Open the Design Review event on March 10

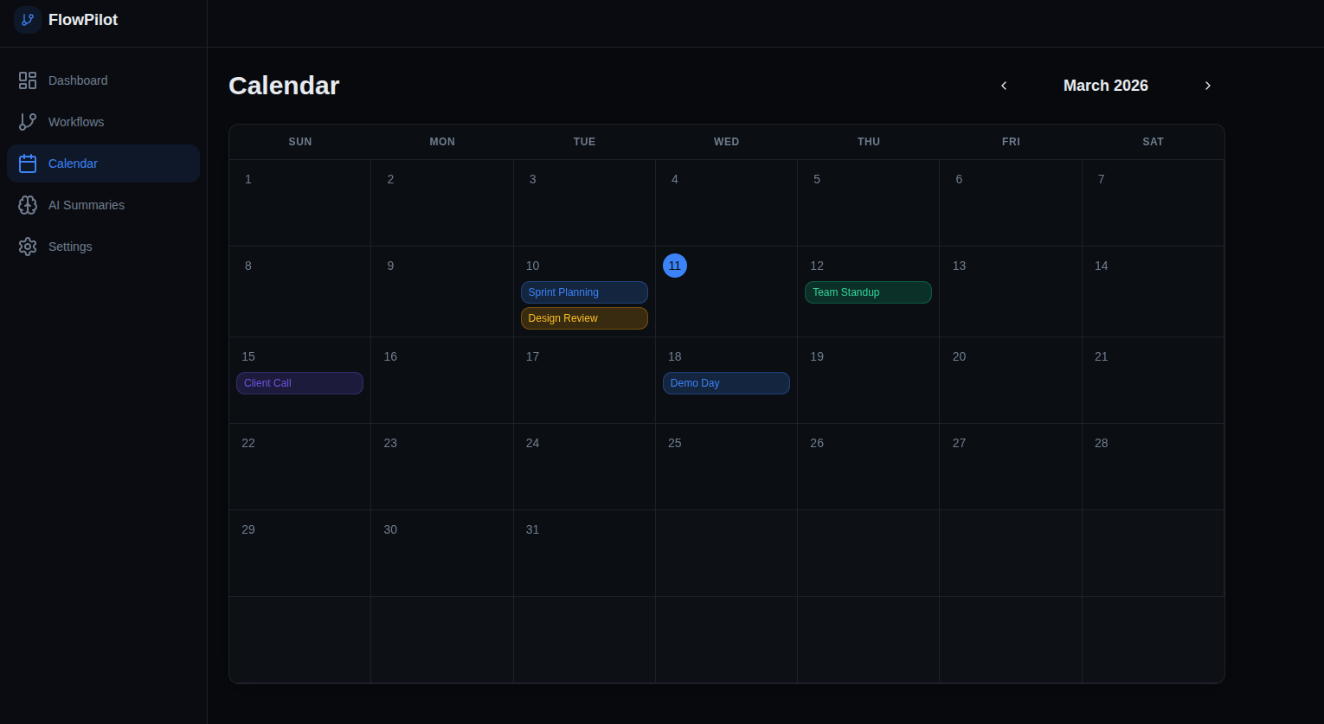pyautogui.click(x=584, y=318)
